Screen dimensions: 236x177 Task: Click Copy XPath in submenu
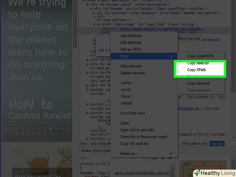tap(196, 70)
